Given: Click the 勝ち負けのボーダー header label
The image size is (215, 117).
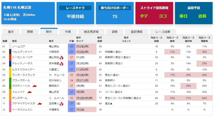Looking at the screenshot, I should coord(115,8).
